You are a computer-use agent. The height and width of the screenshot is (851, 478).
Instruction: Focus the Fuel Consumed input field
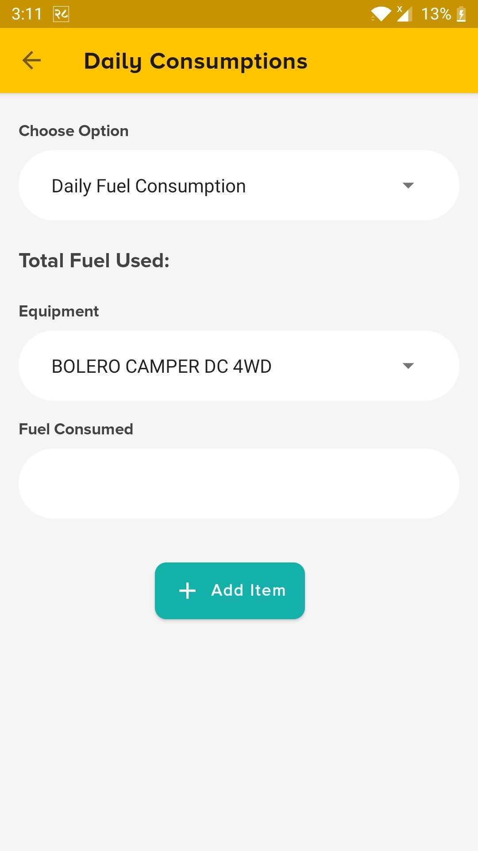click(239, 484)
